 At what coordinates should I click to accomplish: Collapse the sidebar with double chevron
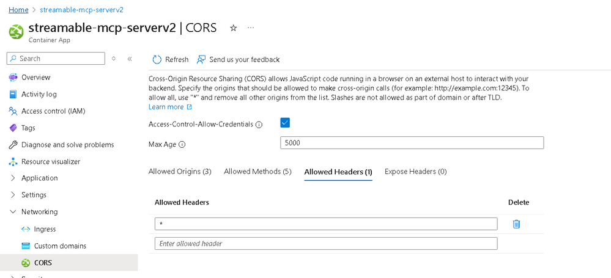tap(130, 59)
